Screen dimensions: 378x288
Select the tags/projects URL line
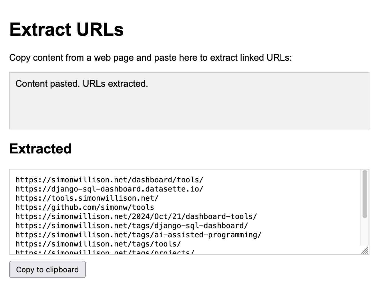[x=105, y=252]
